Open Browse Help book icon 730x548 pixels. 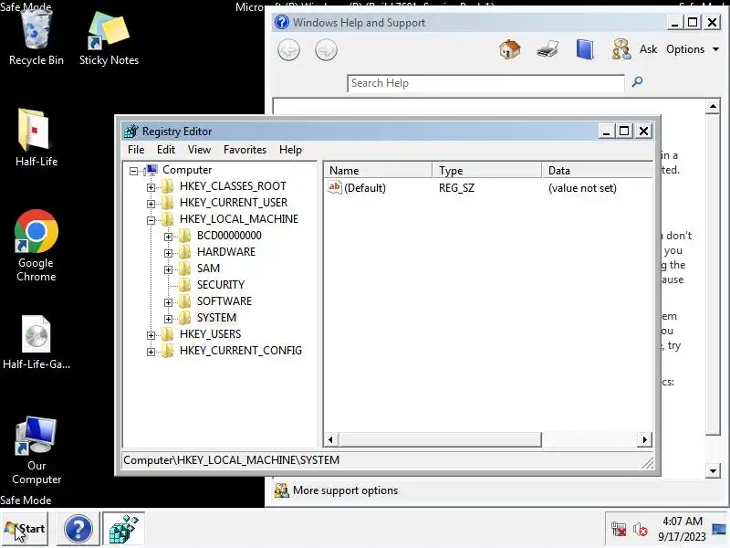[x=585, y=49]
